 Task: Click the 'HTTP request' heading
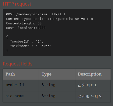click(17, 4)
